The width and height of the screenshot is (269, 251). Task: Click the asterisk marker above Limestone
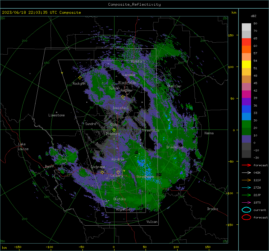(x=56, y=113)
